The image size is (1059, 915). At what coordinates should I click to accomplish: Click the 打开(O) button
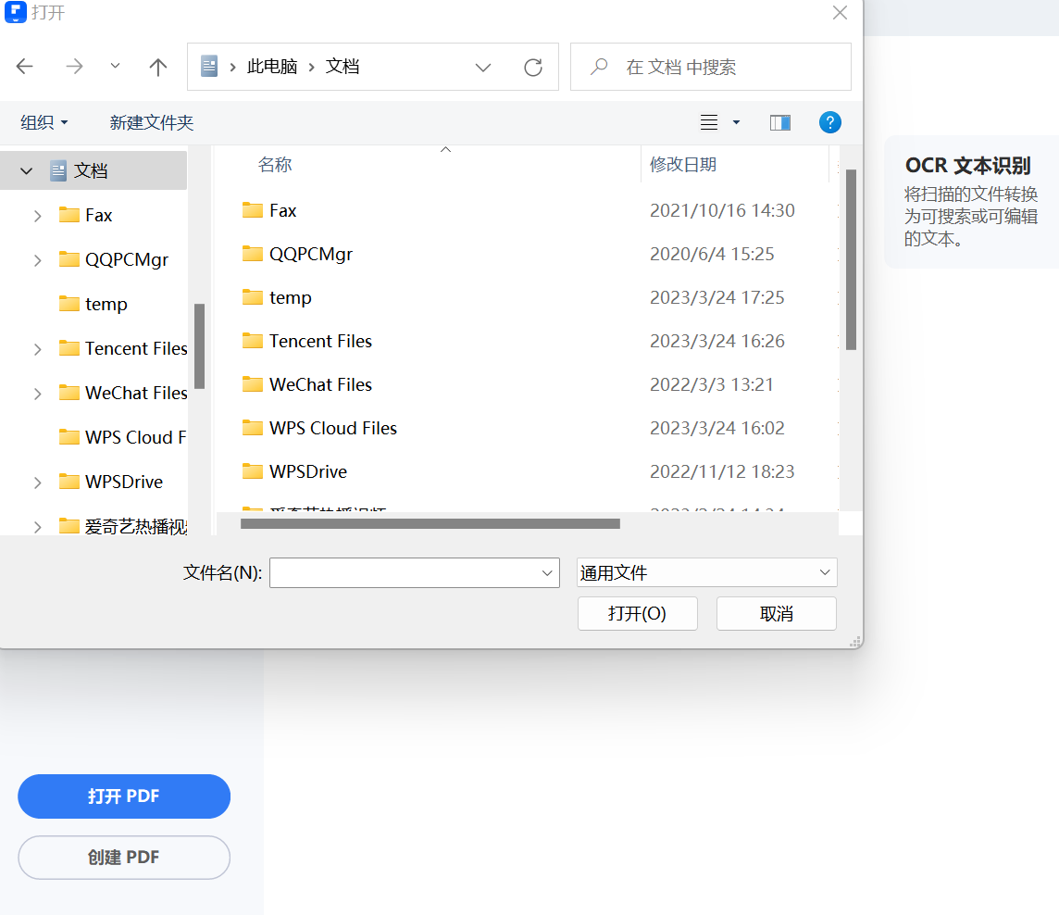(638, 613)
